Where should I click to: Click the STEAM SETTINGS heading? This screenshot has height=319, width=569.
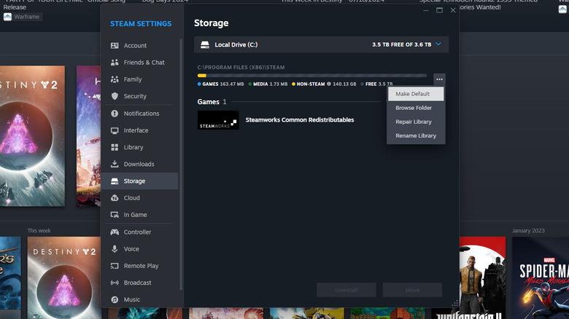(141, 24)
